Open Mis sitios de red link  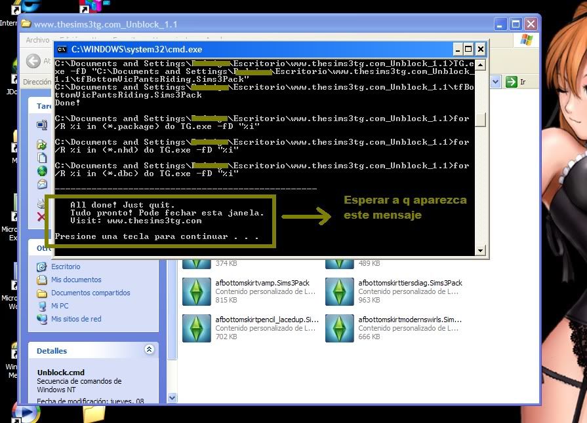(76, 319)
